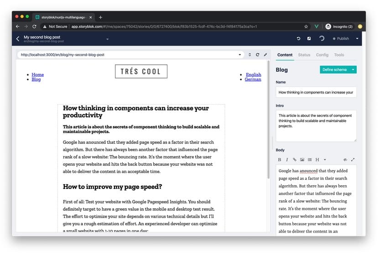Viewport: 380px width, 255px height.
Task: Switch to the Config tab
Action: click(322, 55)
